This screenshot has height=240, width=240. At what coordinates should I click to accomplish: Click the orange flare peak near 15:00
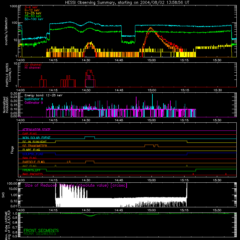pyautogui.click(x=151, y=28)
